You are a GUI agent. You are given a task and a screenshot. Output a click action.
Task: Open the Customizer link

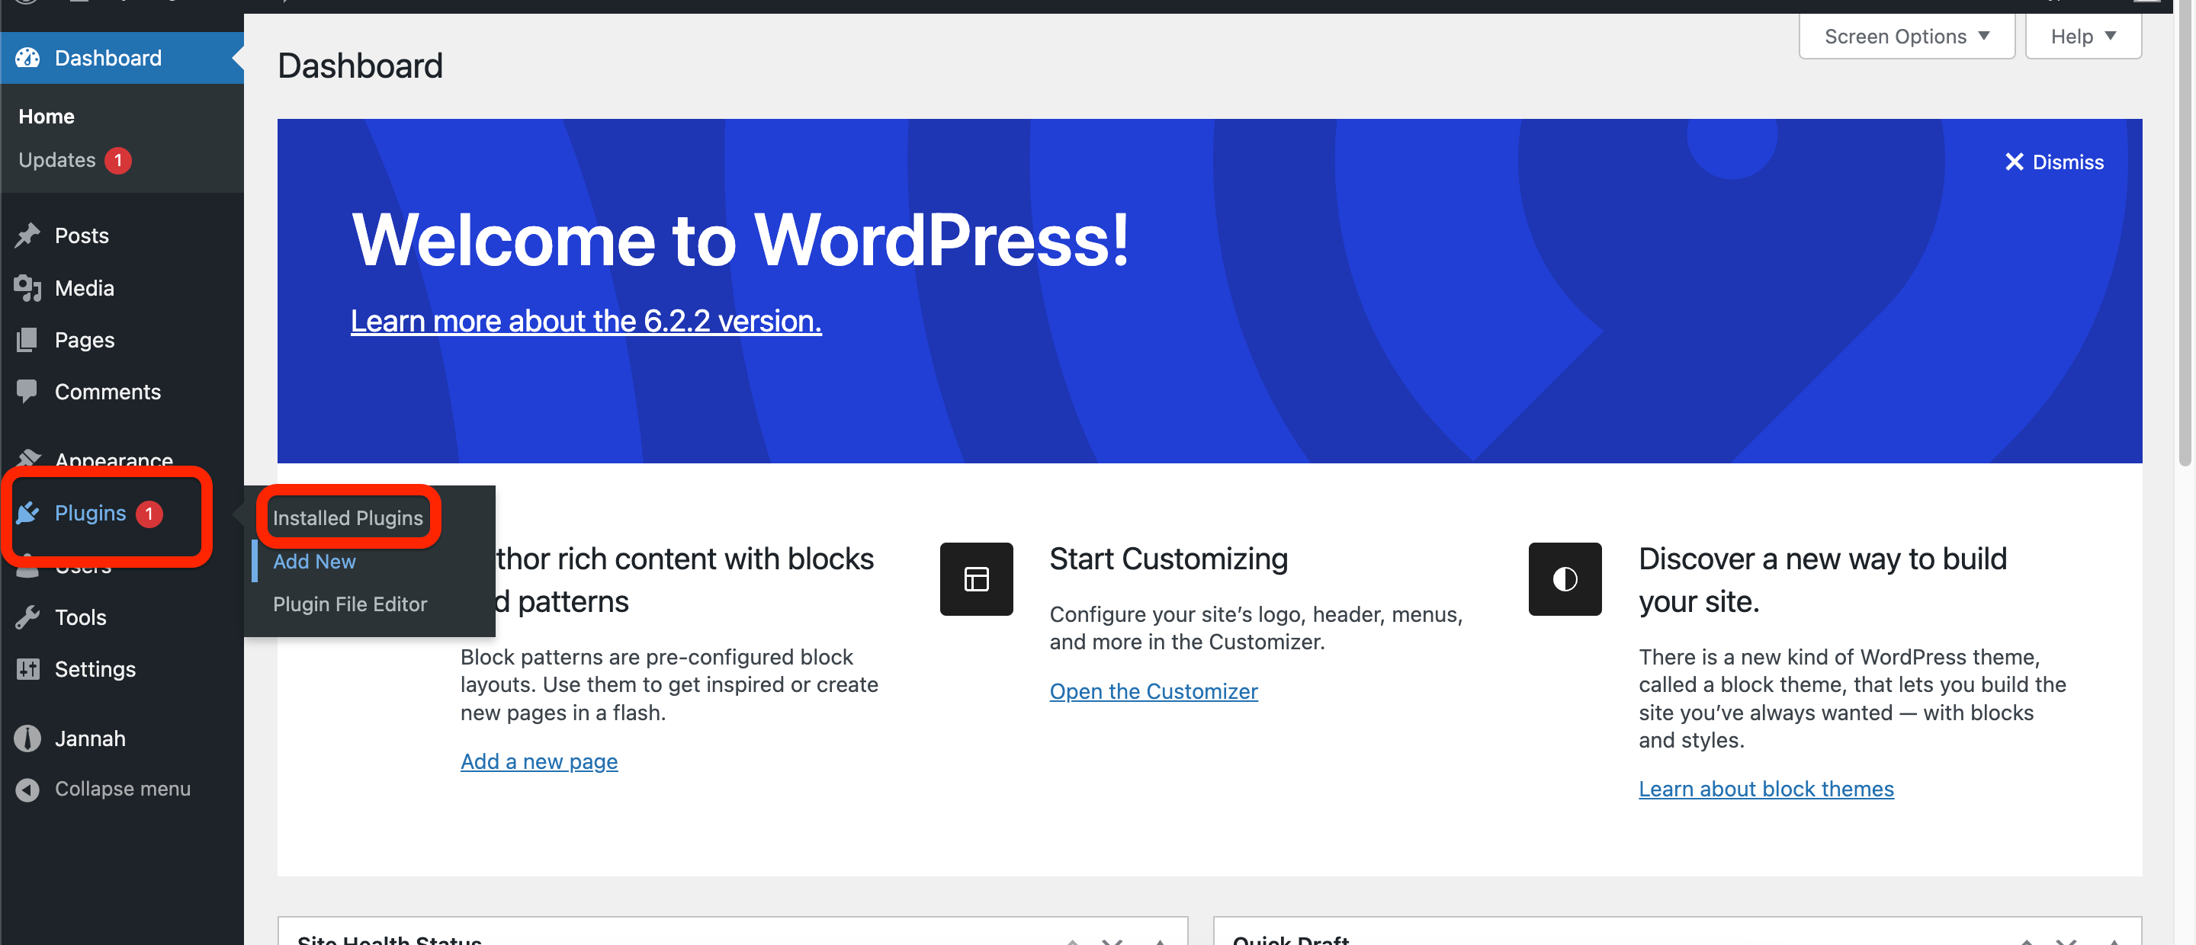coord(1153,691)
